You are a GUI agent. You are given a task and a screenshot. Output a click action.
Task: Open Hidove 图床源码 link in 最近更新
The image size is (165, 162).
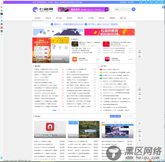coord(74,72)
